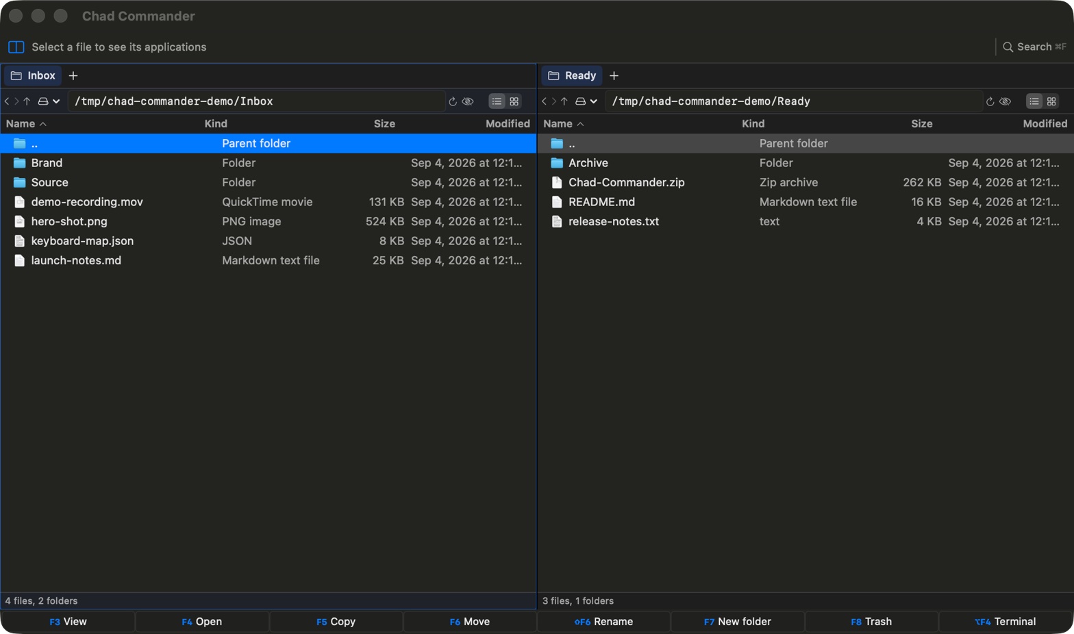The width and height of the screenshot is (1074, 634).
Task: Add a new tab beside Inbox
Action: tap(73, 75)
